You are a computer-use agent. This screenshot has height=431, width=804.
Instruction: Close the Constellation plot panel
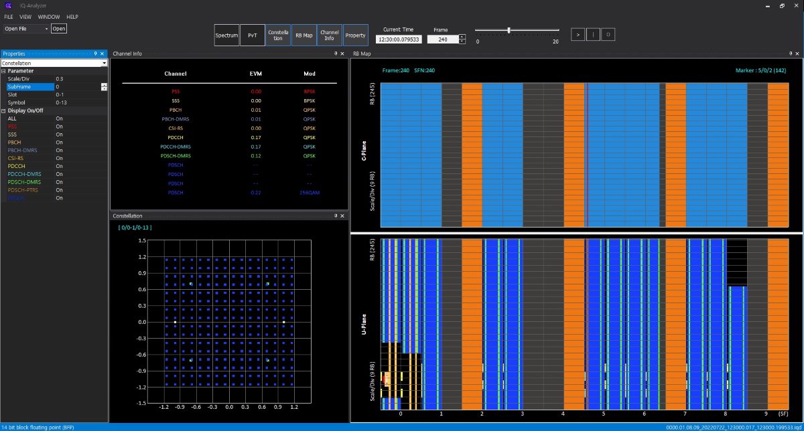pos(342,216)
